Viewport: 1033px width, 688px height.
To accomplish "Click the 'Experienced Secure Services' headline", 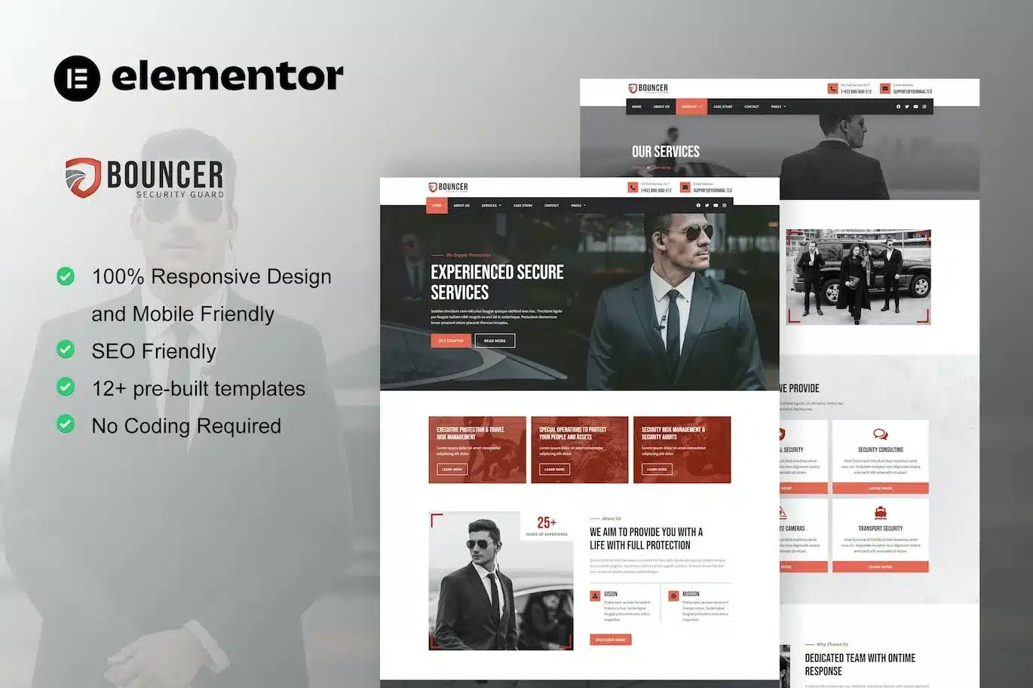I will (x=497, y=282).
